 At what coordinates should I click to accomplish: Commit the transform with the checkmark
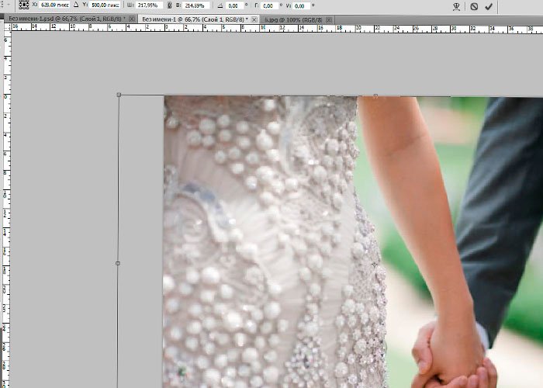click(x=489, y=6)
